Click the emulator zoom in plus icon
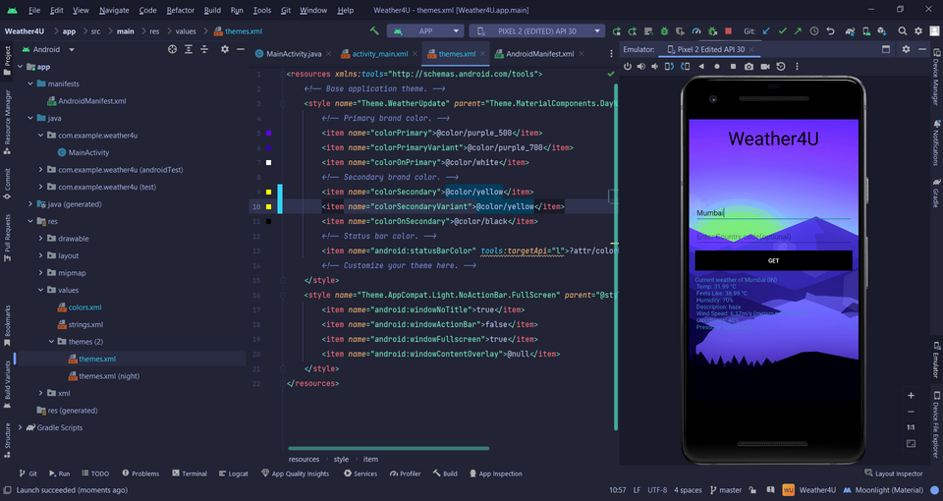 911,395
